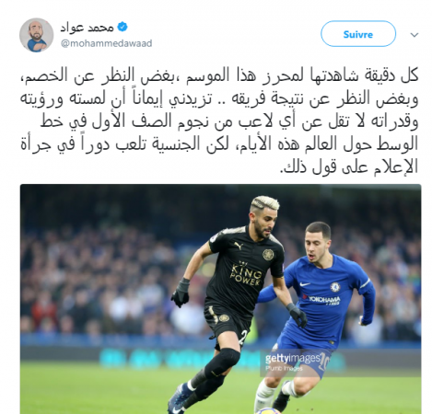Click the Puma logo on black jersey
432x414 pixels.
(x=239, y=246)
